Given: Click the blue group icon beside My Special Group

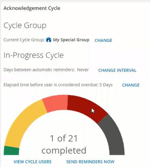Looking at the screenshot, I should [49, 40].
